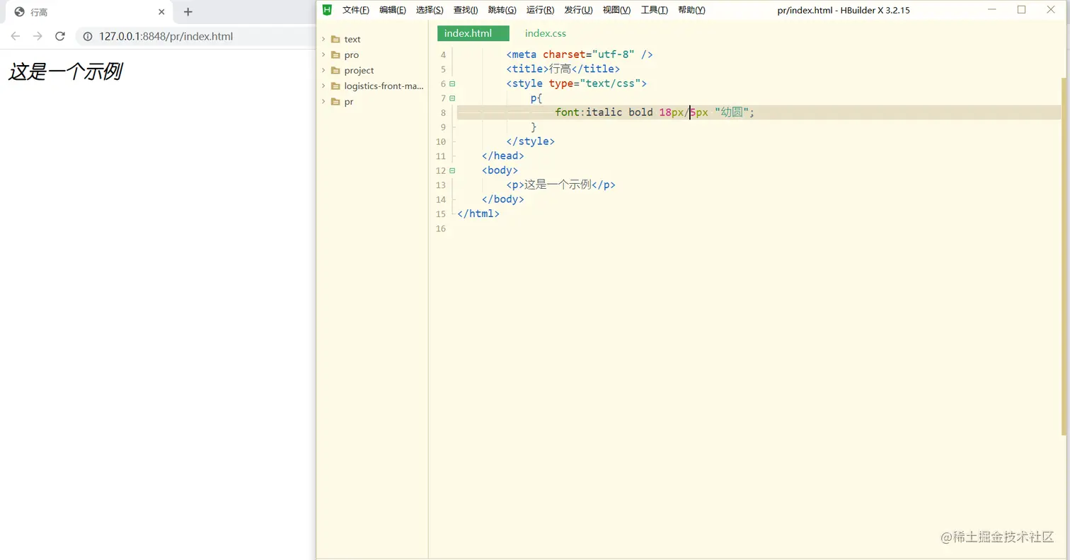Collapse the body block at line 12
Image resolution: width=1070 pixels, height=560 pixels.
(x=452, y=170)
